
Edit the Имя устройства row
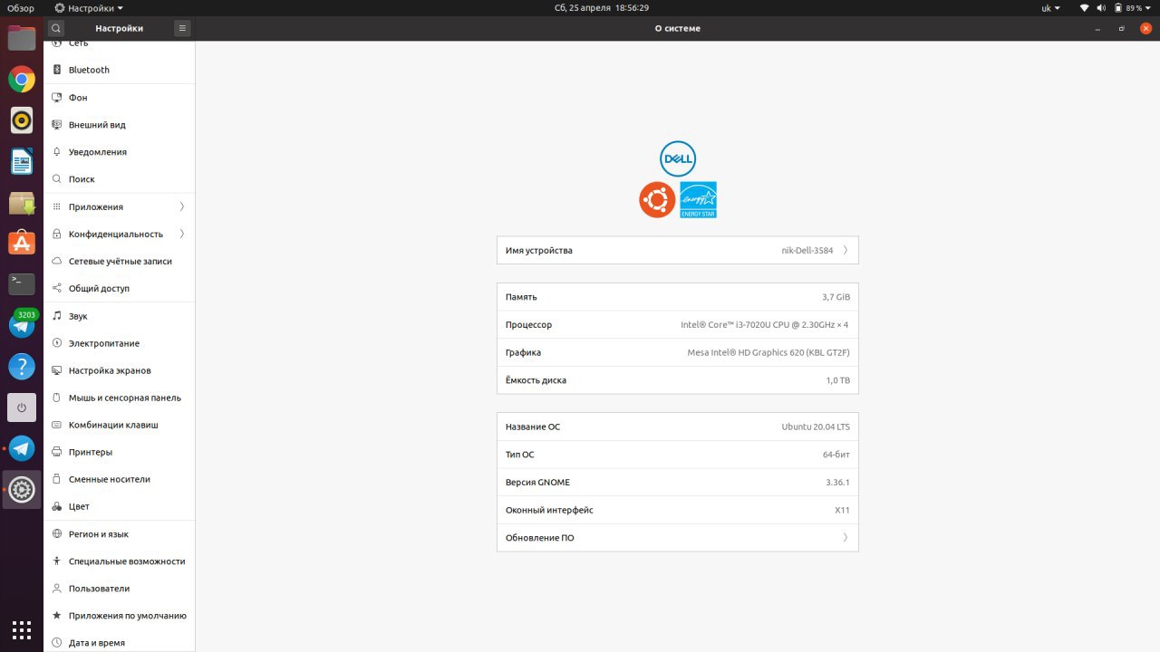click(x=677, y=250)
